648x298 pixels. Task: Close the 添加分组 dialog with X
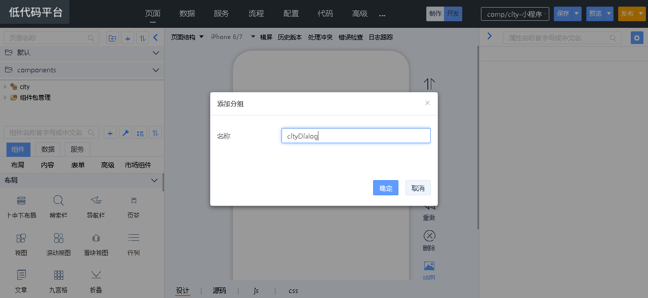click(427, 103)
